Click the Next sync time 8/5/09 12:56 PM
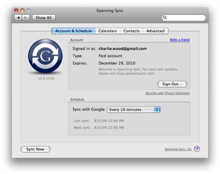Viewport: 220px width, 174px height. click(x=109, y=127)
